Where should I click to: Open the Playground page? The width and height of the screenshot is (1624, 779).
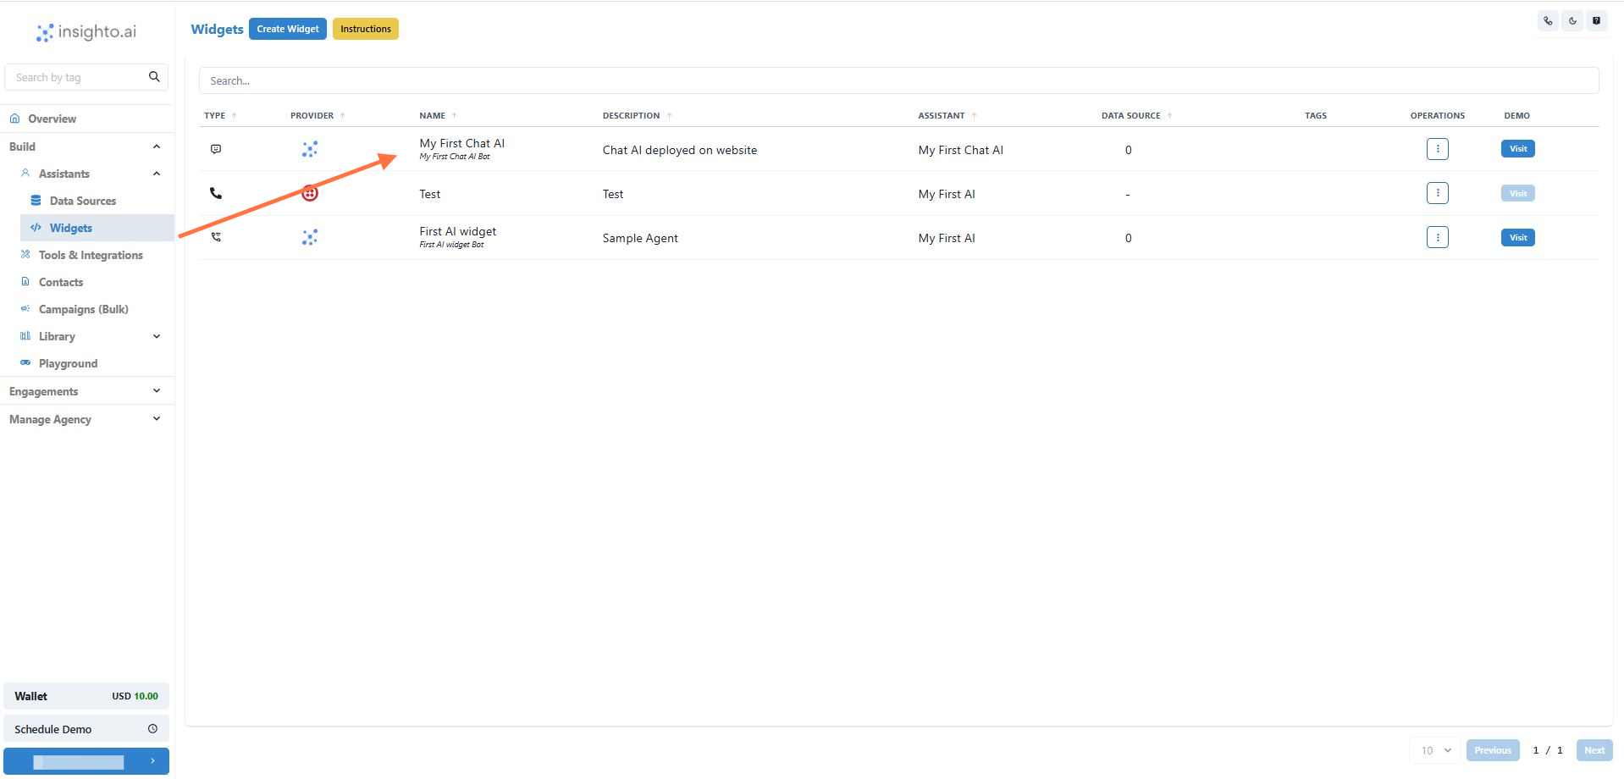(68, 363)
